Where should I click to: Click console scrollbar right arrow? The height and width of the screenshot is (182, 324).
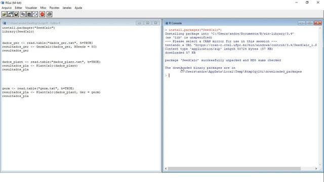[316, 168]
